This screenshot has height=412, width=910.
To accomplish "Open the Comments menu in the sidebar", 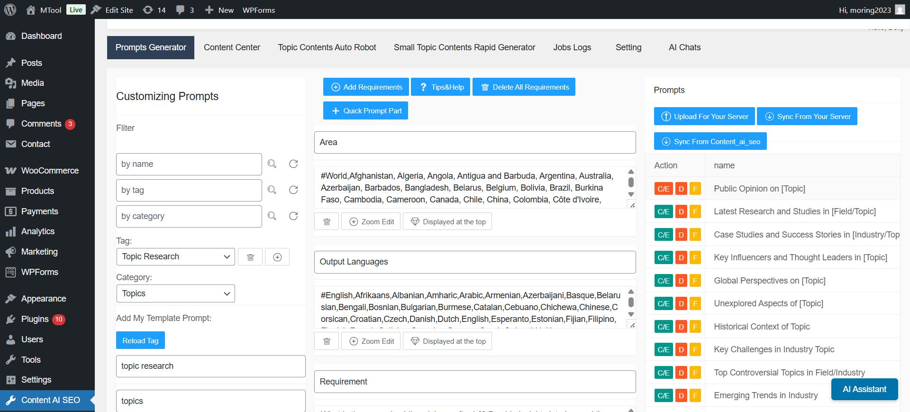I will [x=41, y=124].
